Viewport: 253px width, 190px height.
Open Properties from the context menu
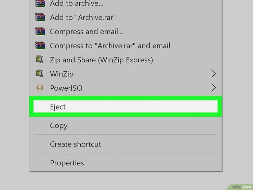[125, 163]
